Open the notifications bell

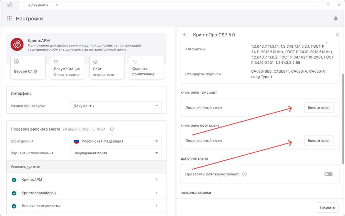click(x=336, y=18)
